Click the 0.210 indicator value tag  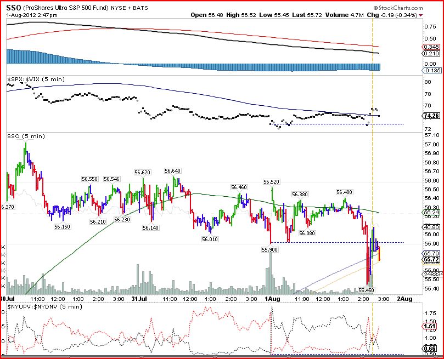[431, 53]
